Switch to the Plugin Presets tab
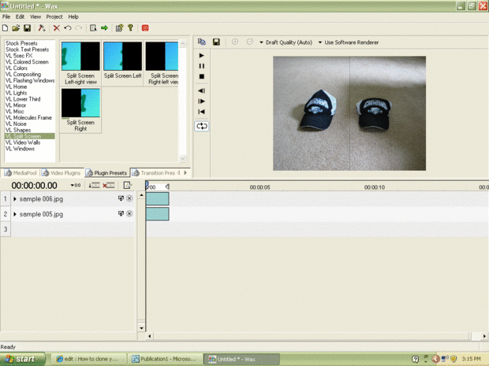Screen dimensions: 489x366 [x=106, y=172]
